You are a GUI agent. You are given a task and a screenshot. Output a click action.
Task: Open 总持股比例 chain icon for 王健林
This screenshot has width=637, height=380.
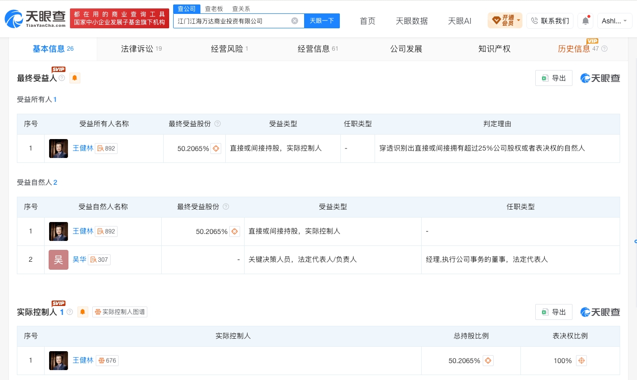[488, 361]
